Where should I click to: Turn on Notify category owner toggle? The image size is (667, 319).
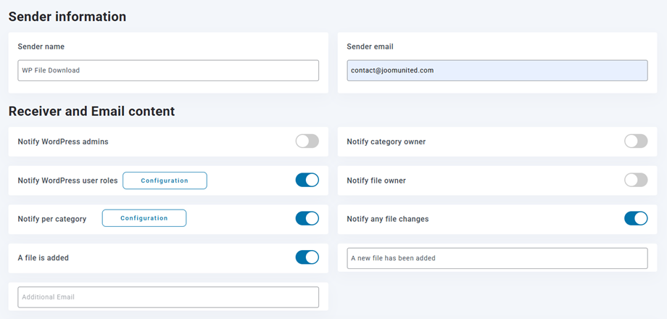(635, 141)
